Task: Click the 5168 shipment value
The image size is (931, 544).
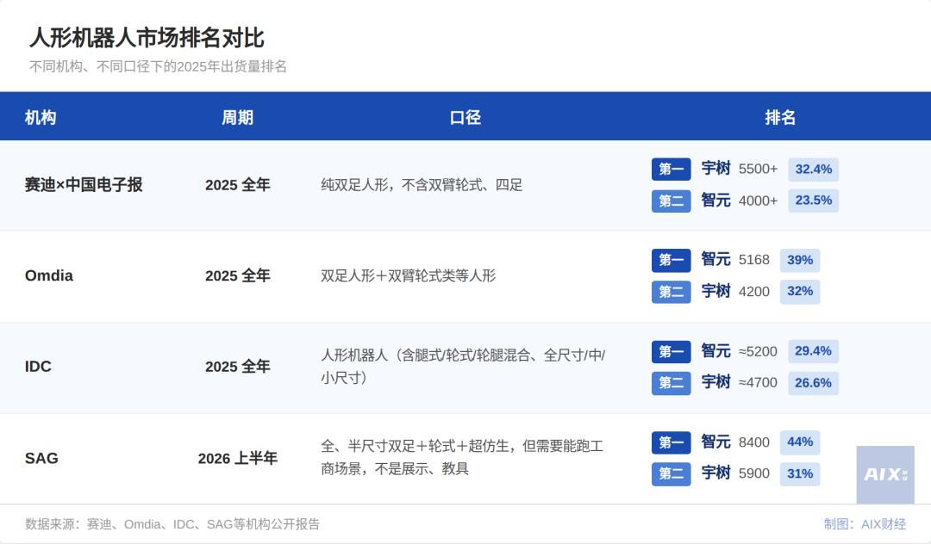Action: point(754,260)
